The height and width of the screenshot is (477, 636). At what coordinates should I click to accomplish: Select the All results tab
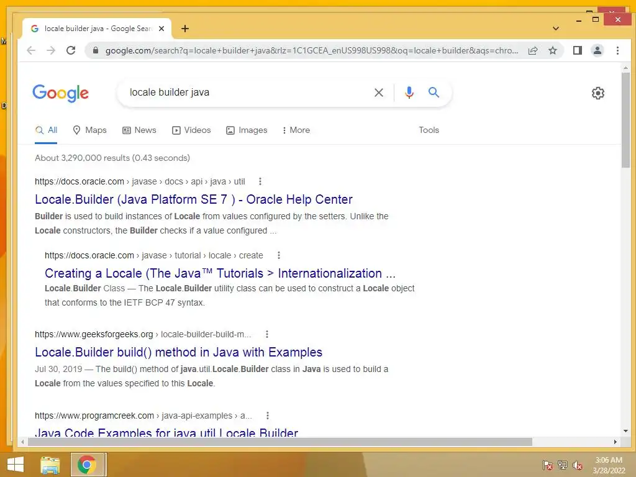(x=46, y=130)
